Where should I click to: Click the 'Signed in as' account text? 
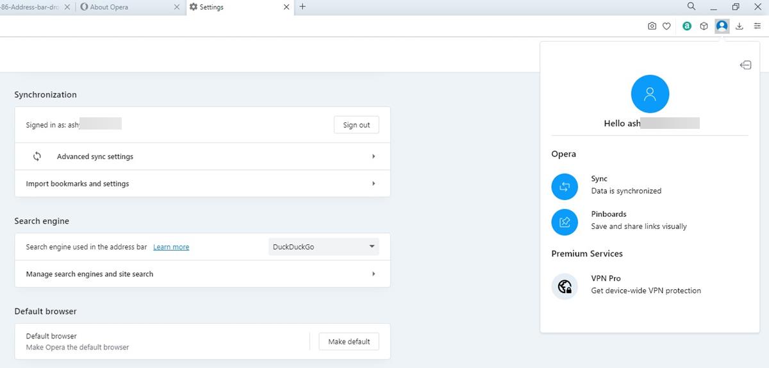pyautogui.click(x=53, y=125)
